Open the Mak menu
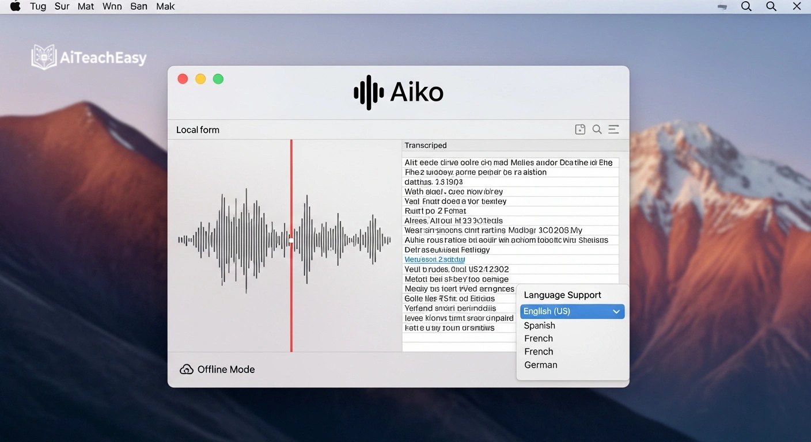 (x=165, y=6)
